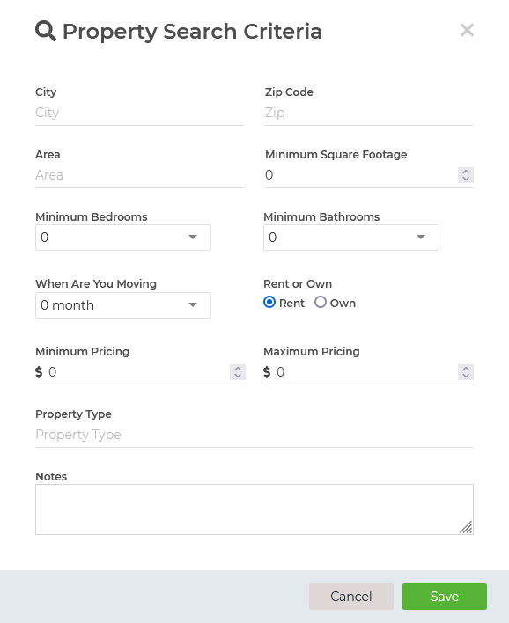
Task: Click into the Area text field
Action: (139, 175)
